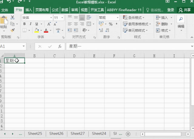Toggle Italic formatting
194x139 pixels.
30,24
